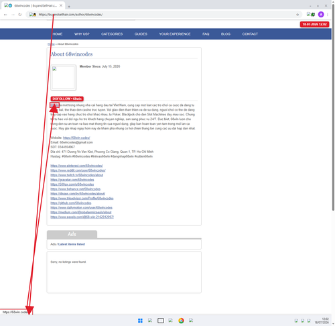Image resolution: width=335 pixels, height=326 pixels.
Task: Click the page vertical scrollbar
Action: [333, 107]
